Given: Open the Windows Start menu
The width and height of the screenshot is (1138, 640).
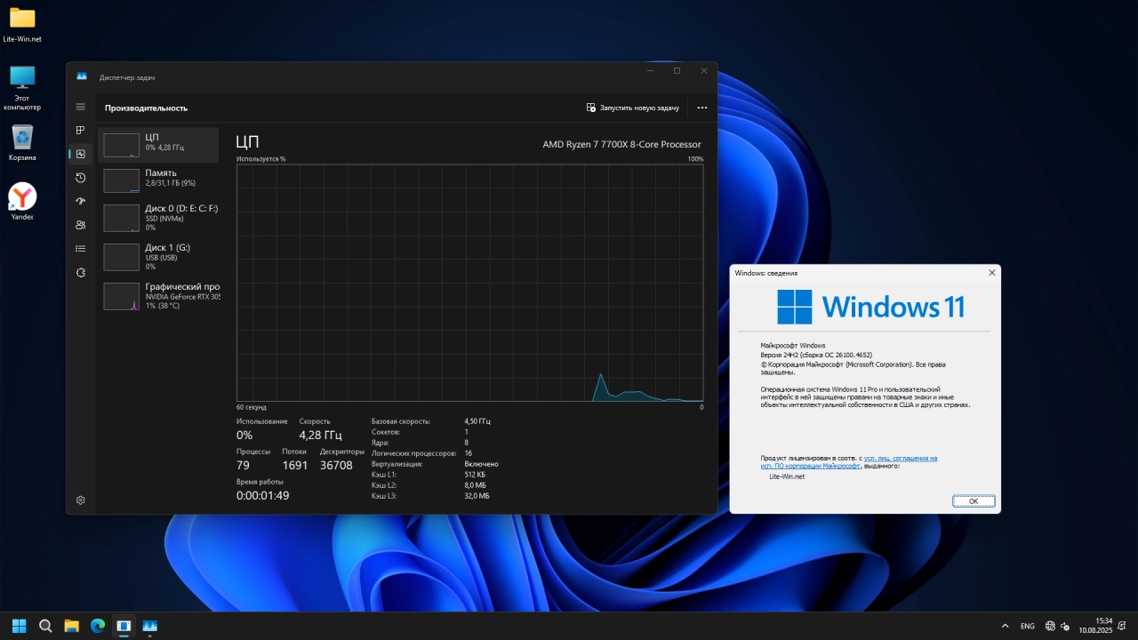Looking at the screenshot, I should coord(19,626).
